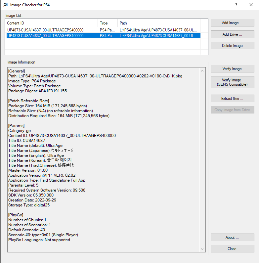Click the 'Number of Chunks: 1' line
Viewport: 259px width, 263px height.
[x=27, y=220]
